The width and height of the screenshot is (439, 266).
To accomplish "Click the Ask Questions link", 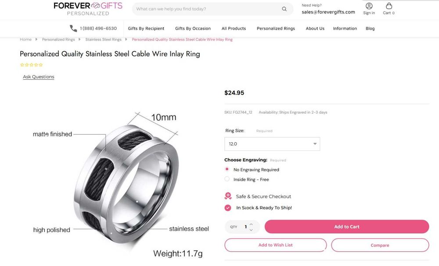I will click(39, 77).
